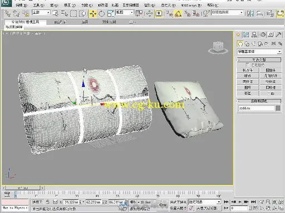Select the Cameras category icon

pyautogui.click(x=260, y=44)
